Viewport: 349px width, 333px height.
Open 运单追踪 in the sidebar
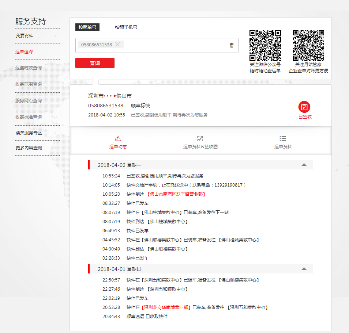point(24,52)
